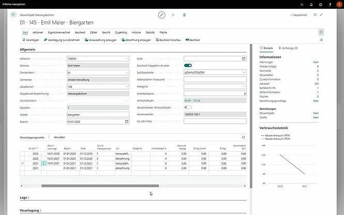Viewport: 344px width, 215px height.
Task: Toggle Bescheid Folgejahre drucken switch
Action: click(188, 66)
